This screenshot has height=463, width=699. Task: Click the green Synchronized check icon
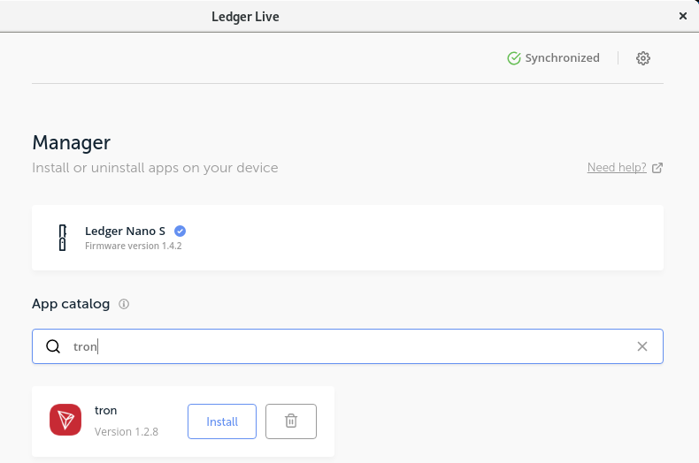click(x=514, y=58)
